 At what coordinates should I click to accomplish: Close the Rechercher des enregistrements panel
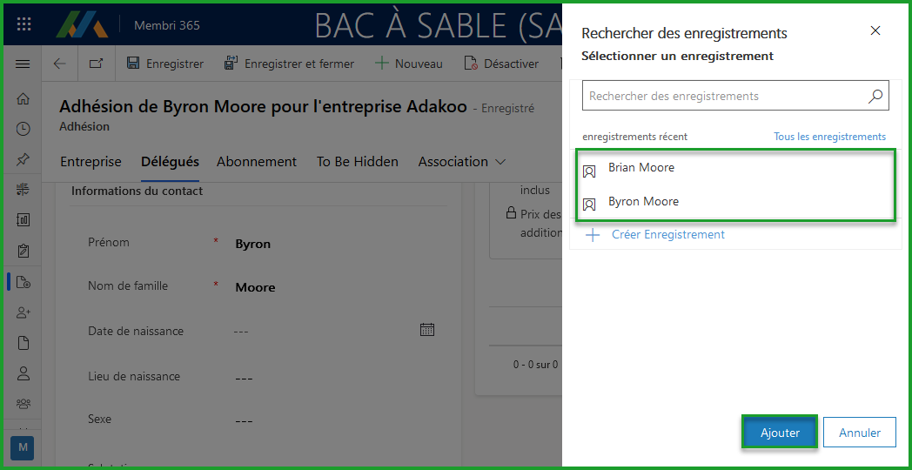875,31
